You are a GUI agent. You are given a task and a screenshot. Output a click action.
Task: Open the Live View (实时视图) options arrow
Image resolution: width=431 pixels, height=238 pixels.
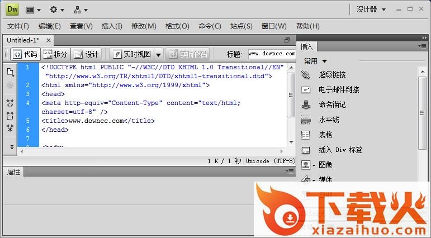158,54
